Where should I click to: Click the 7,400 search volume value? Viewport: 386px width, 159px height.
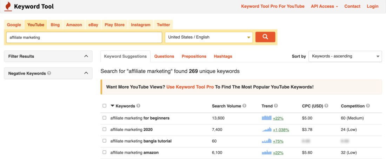[x=217, y=130]
